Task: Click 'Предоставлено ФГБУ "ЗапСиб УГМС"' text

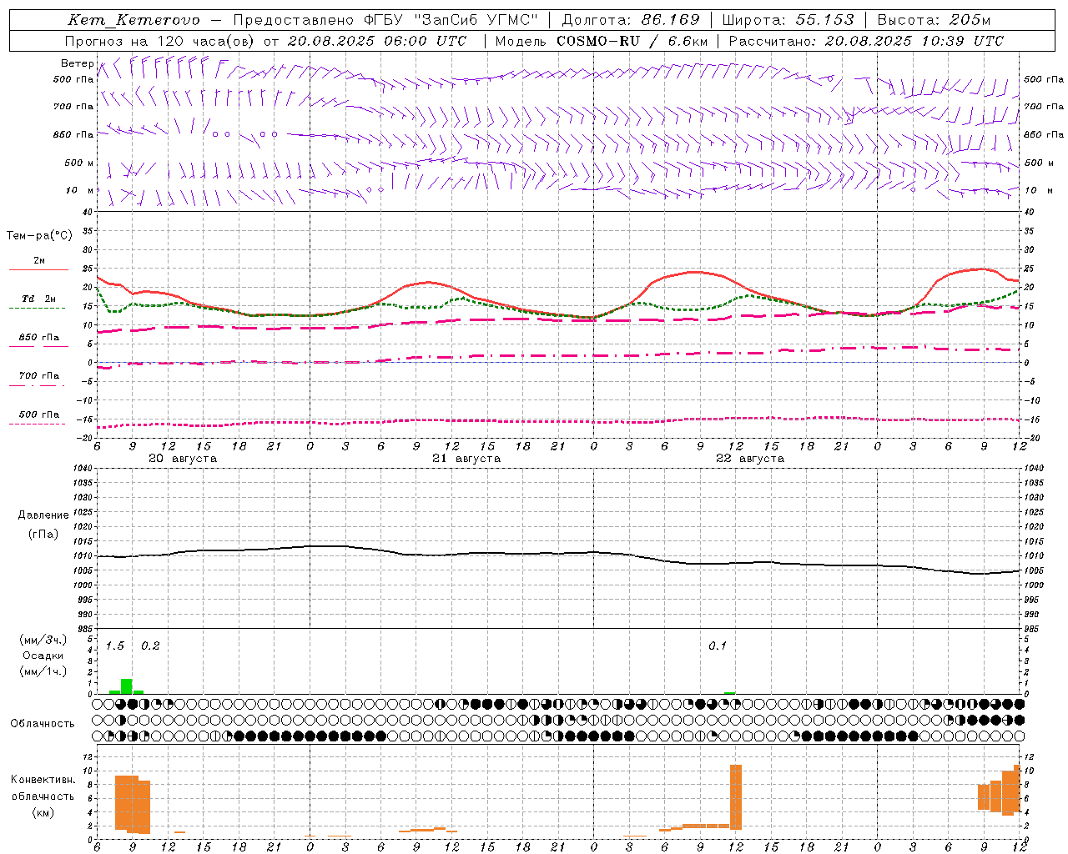Action: click(386, 20)
